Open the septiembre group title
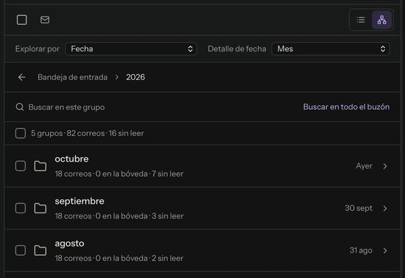 pyautogui.click(x=80, y=201)
